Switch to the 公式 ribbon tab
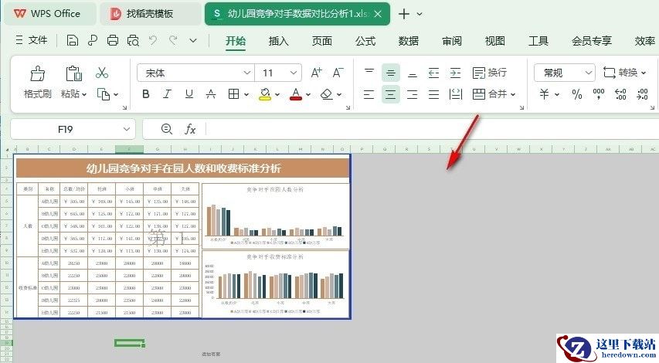This screenshot has height=363, width=659. point(365,41)
